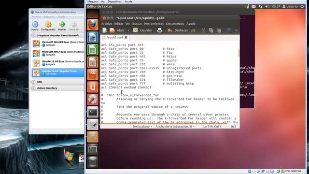Open the messaging envelope indicator
The height and width of the screenshot is (174, 309).
pos(253,6)
